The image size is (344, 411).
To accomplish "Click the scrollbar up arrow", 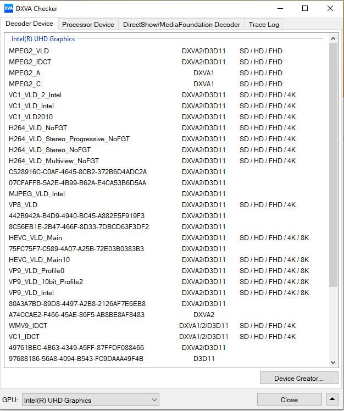I will [333, 39].
